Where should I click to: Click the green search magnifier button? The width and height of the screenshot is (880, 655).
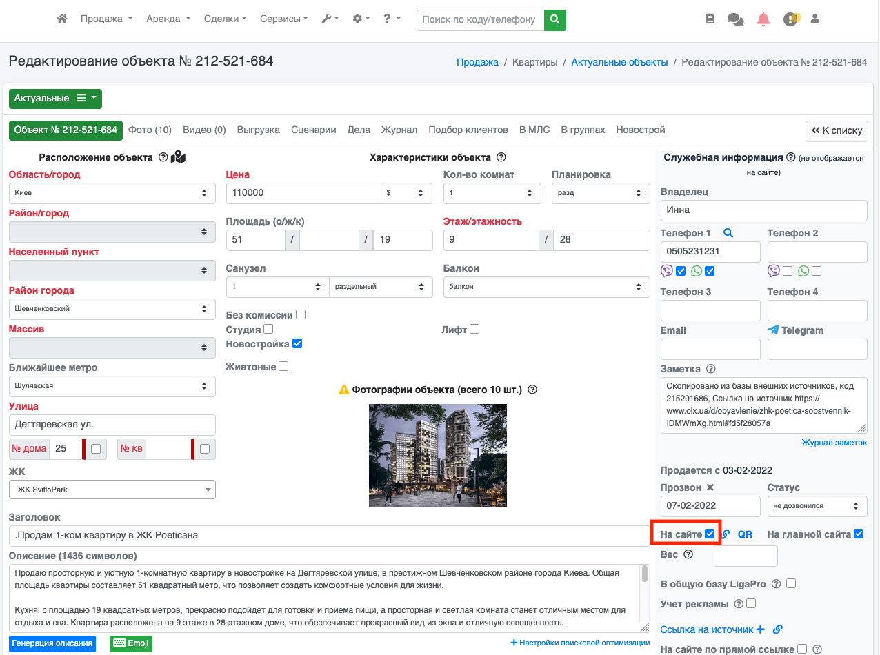[x=554, y=20]
